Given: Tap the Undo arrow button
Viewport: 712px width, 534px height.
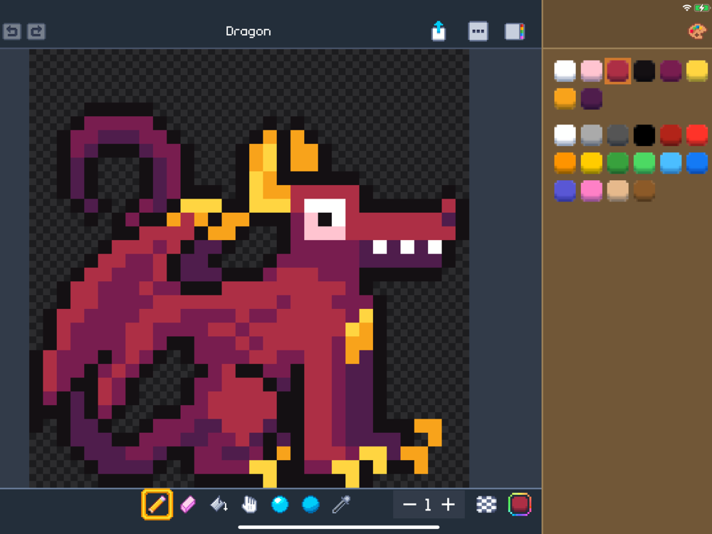Looking at the screenshot, I should [12, 31].
